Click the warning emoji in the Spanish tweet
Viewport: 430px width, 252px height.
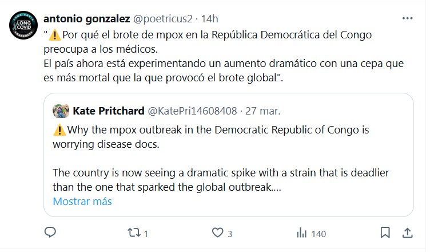point(55,34)
